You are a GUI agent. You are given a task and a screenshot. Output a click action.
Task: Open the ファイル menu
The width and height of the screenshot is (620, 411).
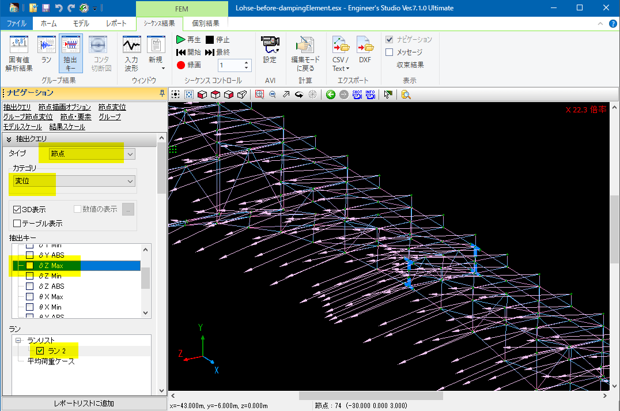17,24
